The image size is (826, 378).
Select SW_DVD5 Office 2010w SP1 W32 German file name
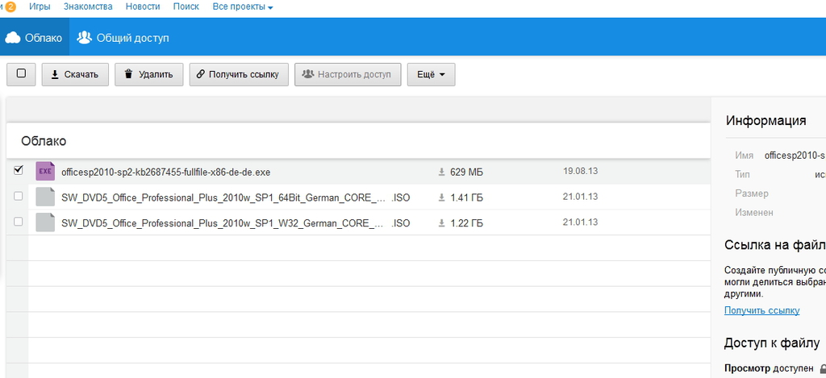pos(236,223)
